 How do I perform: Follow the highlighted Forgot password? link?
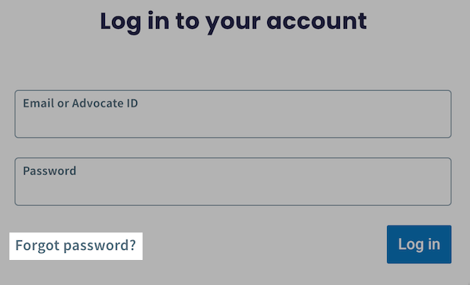point(75,246)
